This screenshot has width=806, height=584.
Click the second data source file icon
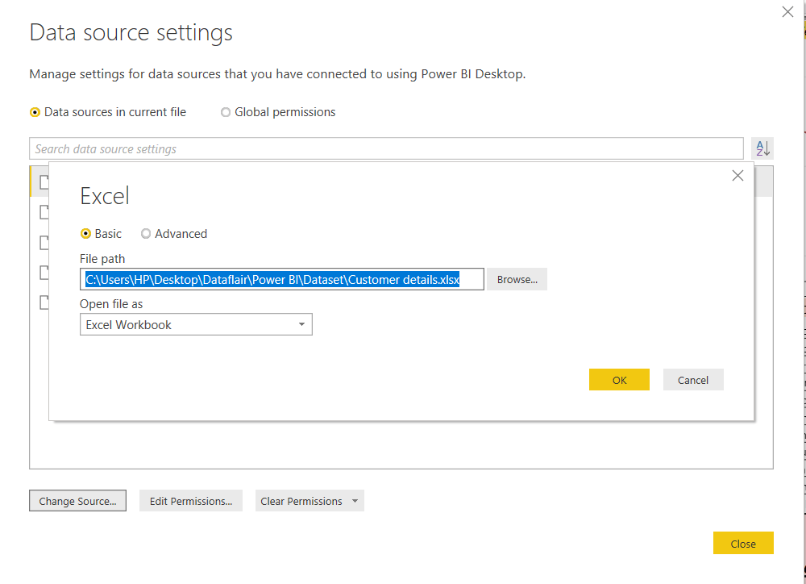[x=44, y=211]
